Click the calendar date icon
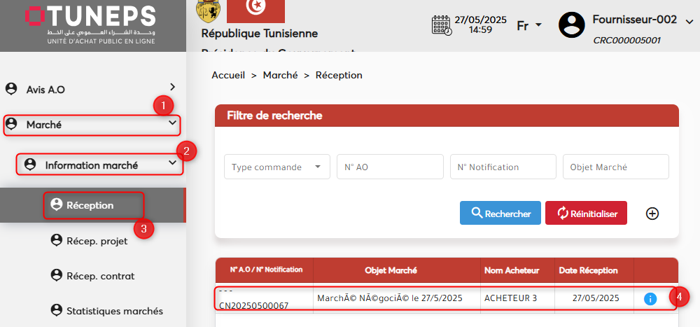The image size is (700, 327). pyautogui.click(x=441, y=25)
